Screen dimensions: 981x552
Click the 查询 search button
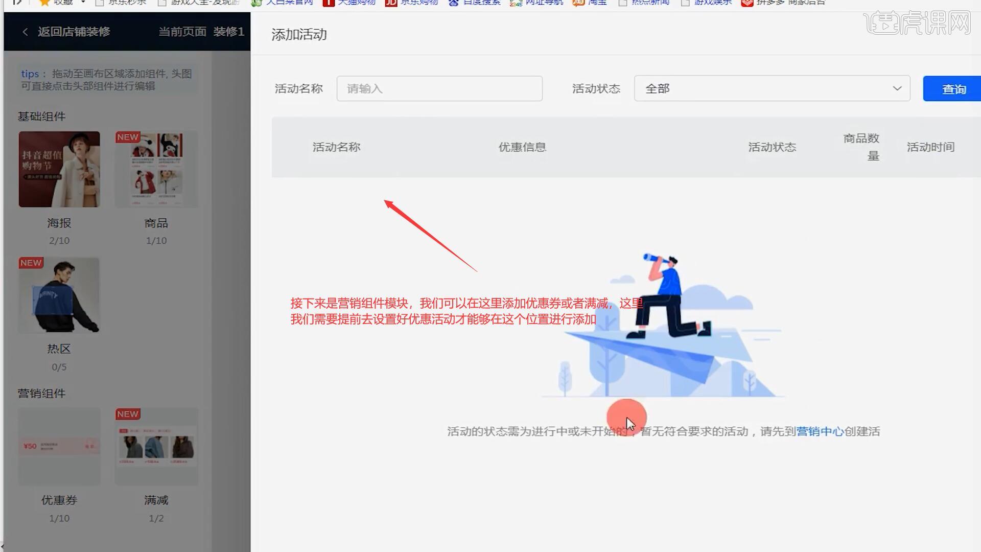(x=953, y=89)
